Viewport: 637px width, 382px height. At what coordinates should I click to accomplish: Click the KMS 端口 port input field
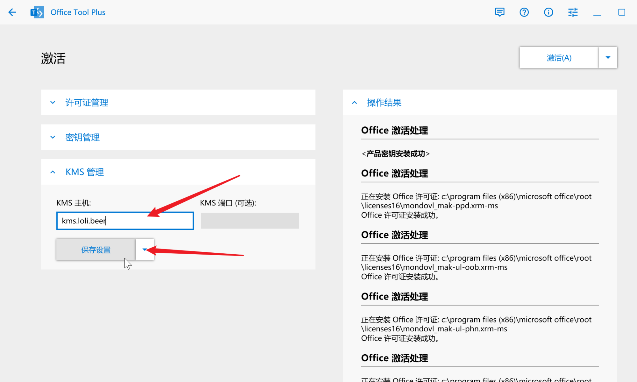[250, 220]
